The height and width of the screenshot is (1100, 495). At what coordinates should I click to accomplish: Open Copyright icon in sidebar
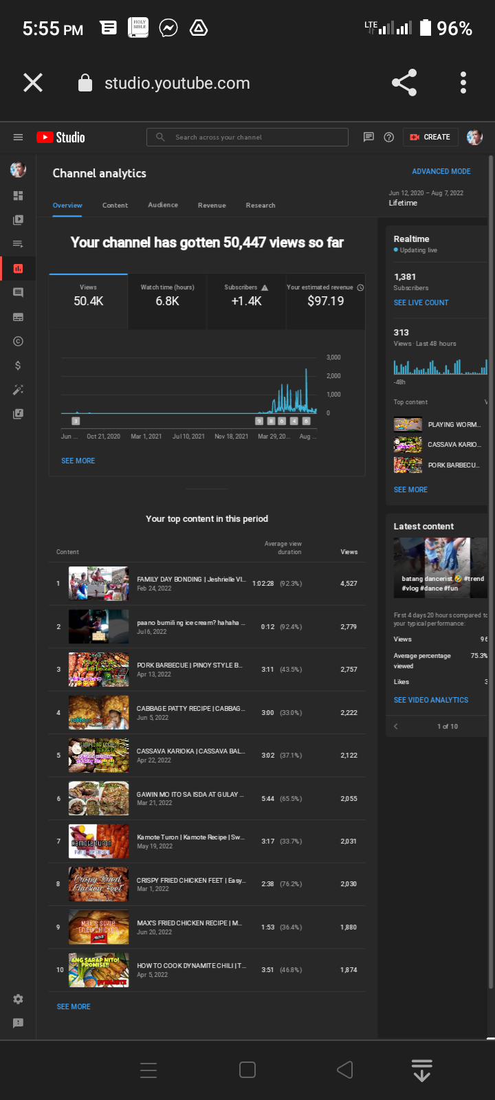click(x=18, y=341)
